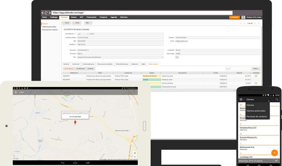Sort the table by Fecha column

[x=227, y=73]
